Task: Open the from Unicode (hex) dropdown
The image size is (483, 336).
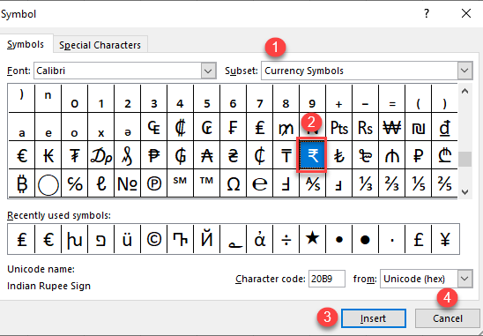Action: coord(426,279)
